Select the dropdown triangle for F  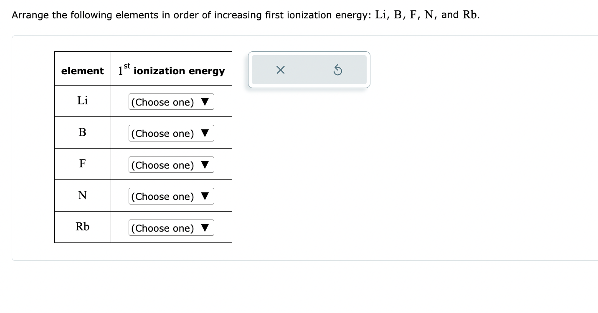pyautogui.click(x=204, y=165)
